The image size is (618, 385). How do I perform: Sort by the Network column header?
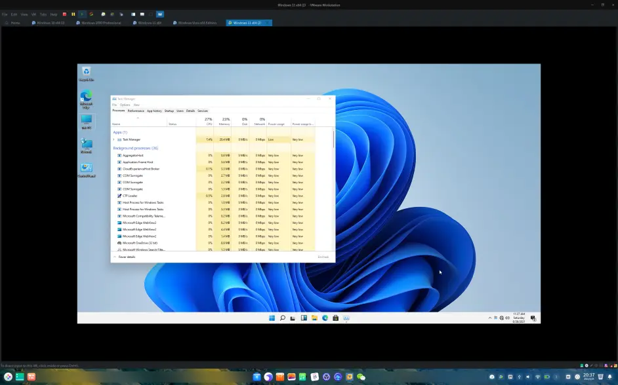click(258, 121)
